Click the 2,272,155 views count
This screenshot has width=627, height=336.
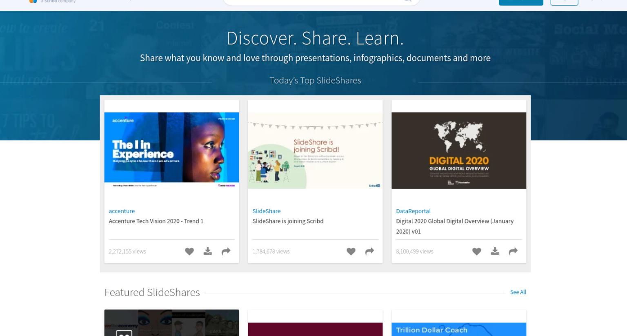pyautogui.click(x=127, y=252)
